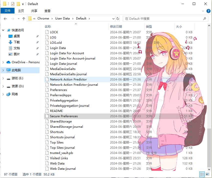Select the 资源 (D:) drive

tap(17, 86)
